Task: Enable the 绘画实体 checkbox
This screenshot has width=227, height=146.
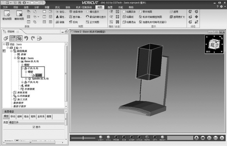Action: (124, 12)
